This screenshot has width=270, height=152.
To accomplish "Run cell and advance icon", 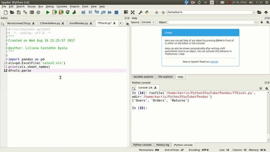I will point(61,12).
